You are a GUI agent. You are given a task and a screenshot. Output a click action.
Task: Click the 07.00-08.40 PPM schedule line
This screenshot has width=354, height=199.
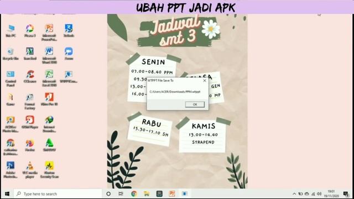[152, 72]
